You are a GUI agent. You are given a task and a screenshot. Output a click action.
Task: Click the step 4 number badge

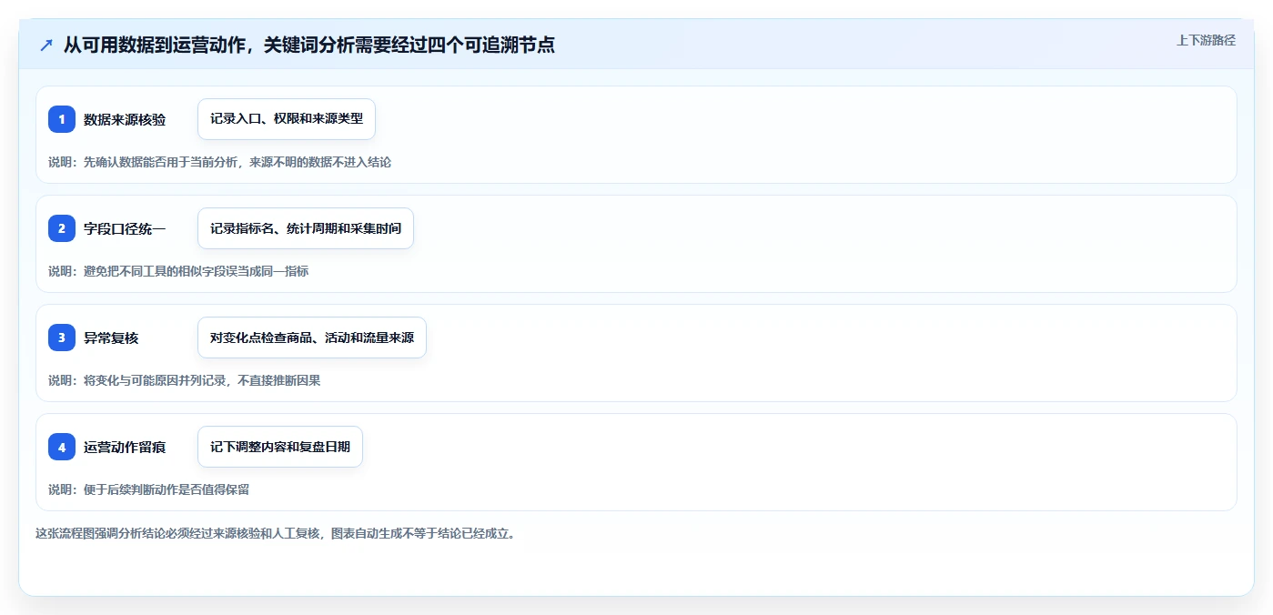(x=62, y=447)
